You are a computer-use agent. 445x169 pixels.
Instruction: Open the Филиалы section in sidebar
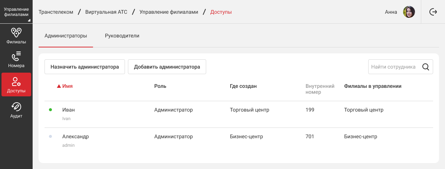16,36
